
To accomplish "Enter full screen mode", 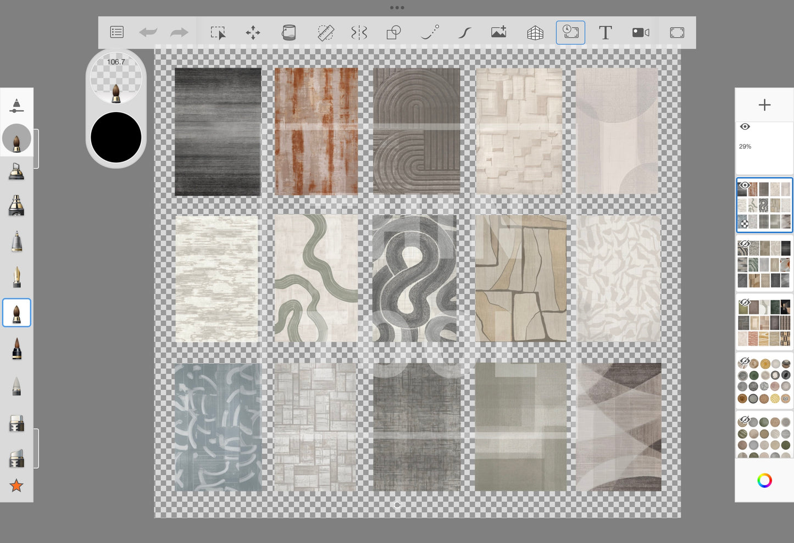I will [x=677, y=32].
